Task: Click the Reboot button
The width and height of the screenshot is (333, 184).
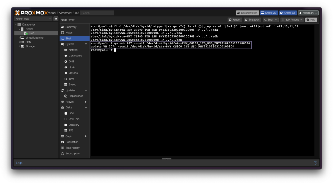Action: click(235, 20)
